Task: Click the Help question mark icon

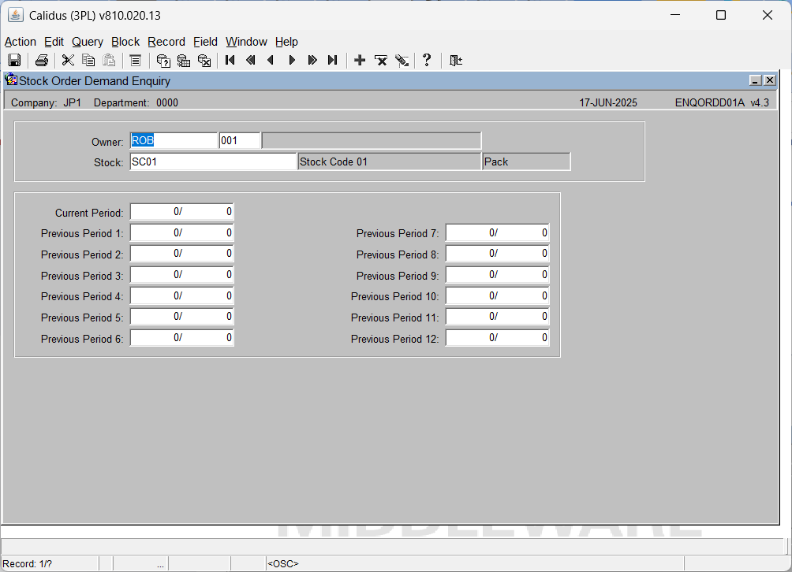Action: coord(427,60)
